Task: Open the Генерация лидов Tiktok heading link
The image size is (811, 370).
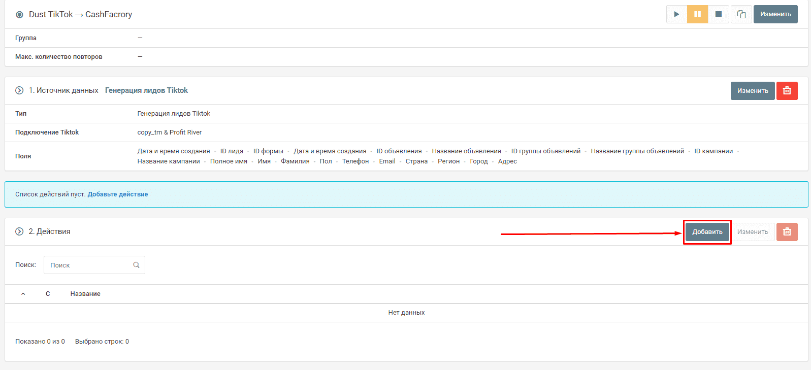Action: coord(146,90)
